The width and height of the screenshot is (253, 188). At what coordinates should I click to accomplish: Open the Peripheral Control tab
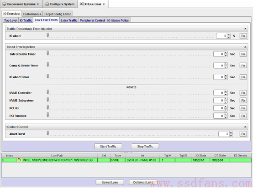(x=92, y=20)
